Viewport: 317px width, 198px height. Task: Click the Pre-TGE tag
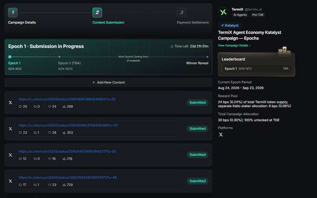pyautogui.click(x=258, y=15)
